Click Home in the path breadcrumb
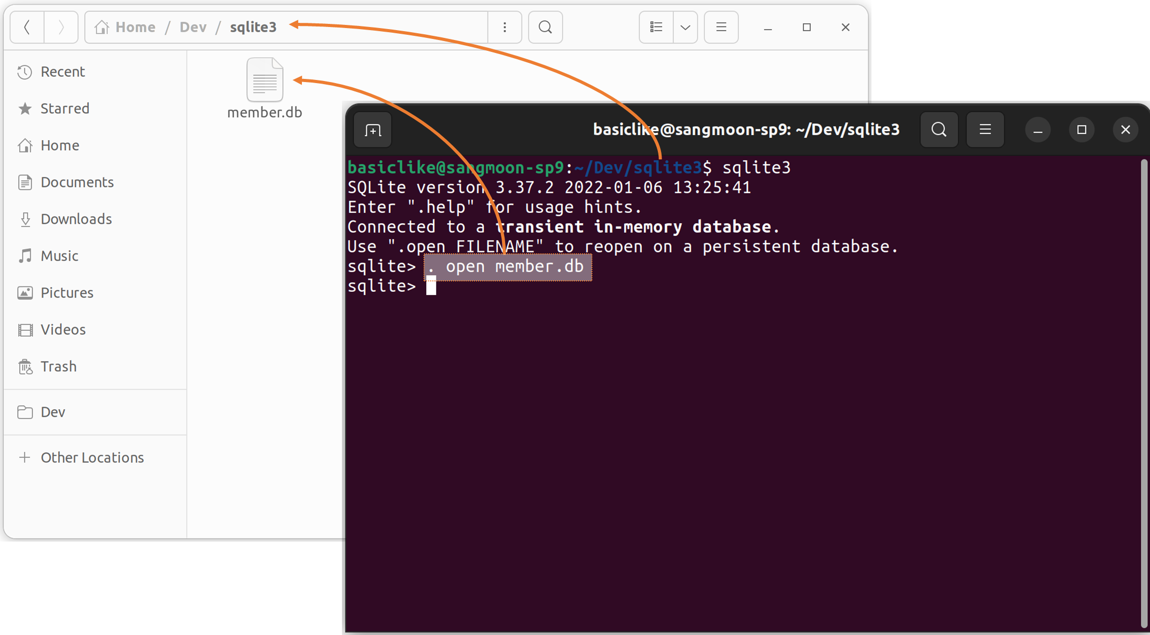The width and height of the screenshot is (1150, 635). tap(135, 27)
